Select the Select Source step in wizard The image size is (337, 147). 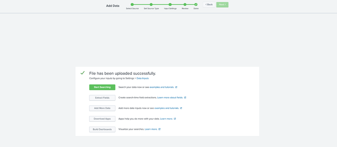pyautogui.click(x=132, y=5)
